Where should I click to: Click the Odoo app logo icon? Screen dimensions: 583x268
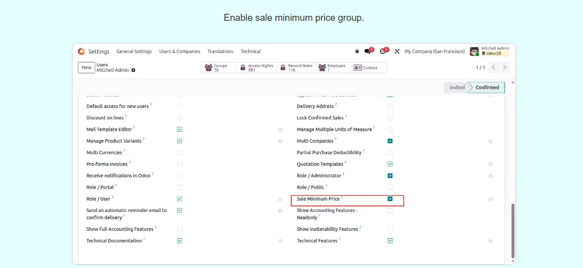pos(81,52)
